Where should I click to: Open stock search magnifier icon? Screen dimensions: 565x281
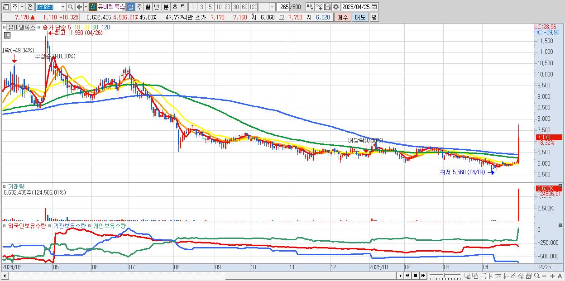(x=70, y=7)
